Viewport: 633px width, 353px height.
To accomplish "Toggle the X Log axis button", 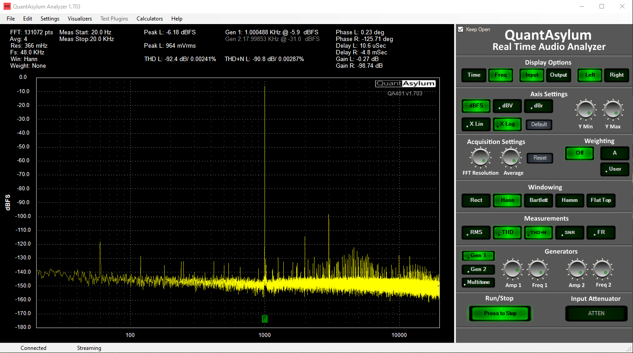I will click(507, 124).
